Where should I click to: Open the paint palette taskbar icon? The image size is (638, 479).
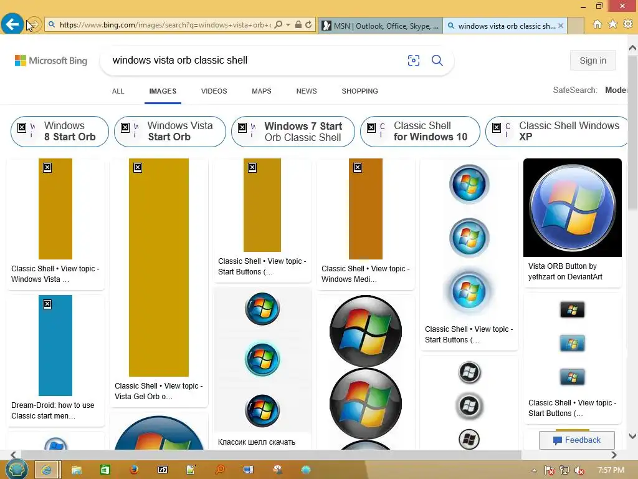tap(277, 470)
